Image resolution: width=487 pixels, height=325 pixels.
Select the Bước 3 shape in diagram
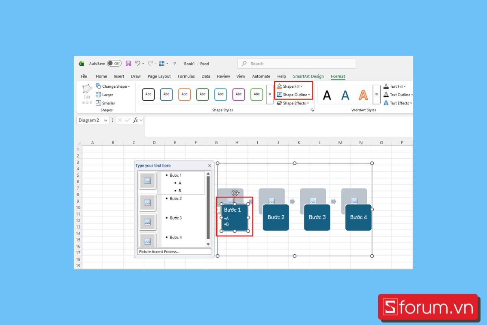click(317, 217)
